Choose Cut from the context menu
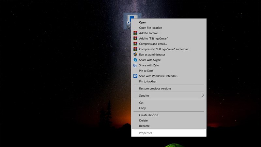The width and height of the screenshot is (261, 147). pyautogui.click(x=141, y=103)
